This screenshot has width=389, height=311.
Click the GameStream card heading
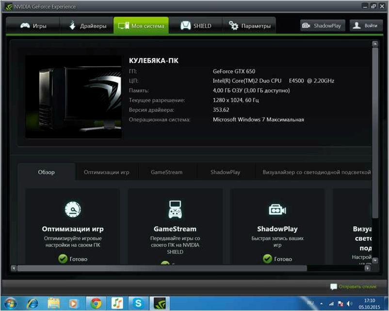click(175, 229)
